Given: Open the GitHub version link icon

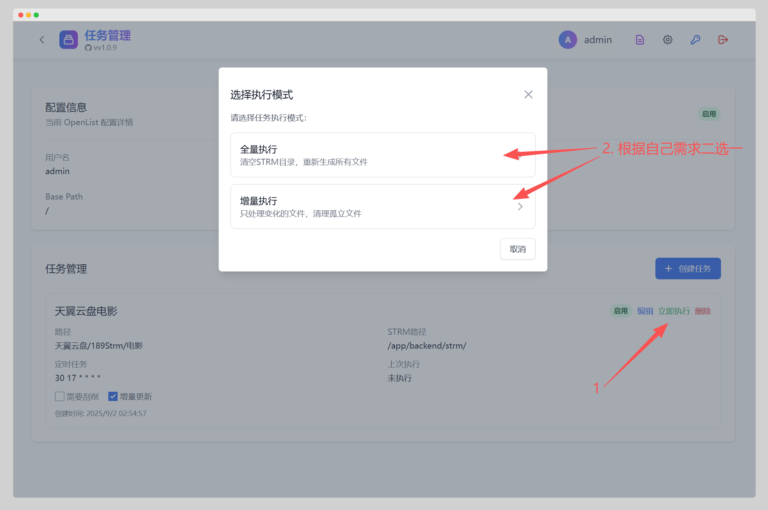Looking at the screenshot, I should pos(88,48).
